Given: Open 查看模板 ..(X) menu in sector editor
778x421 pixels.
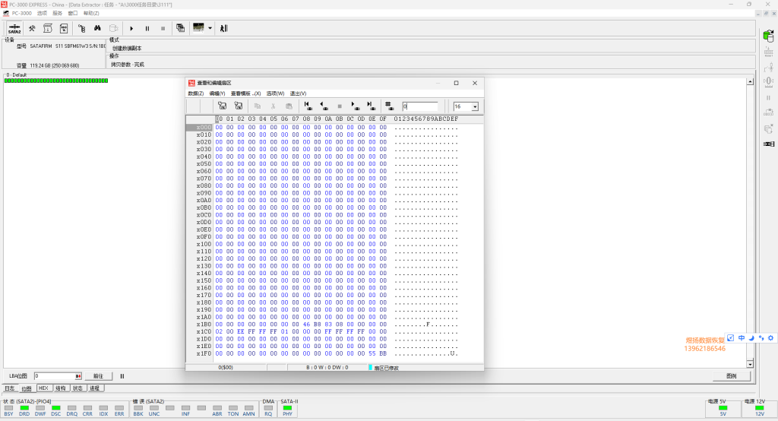Looking at the screenshot, I should click(x=245, y=93).
